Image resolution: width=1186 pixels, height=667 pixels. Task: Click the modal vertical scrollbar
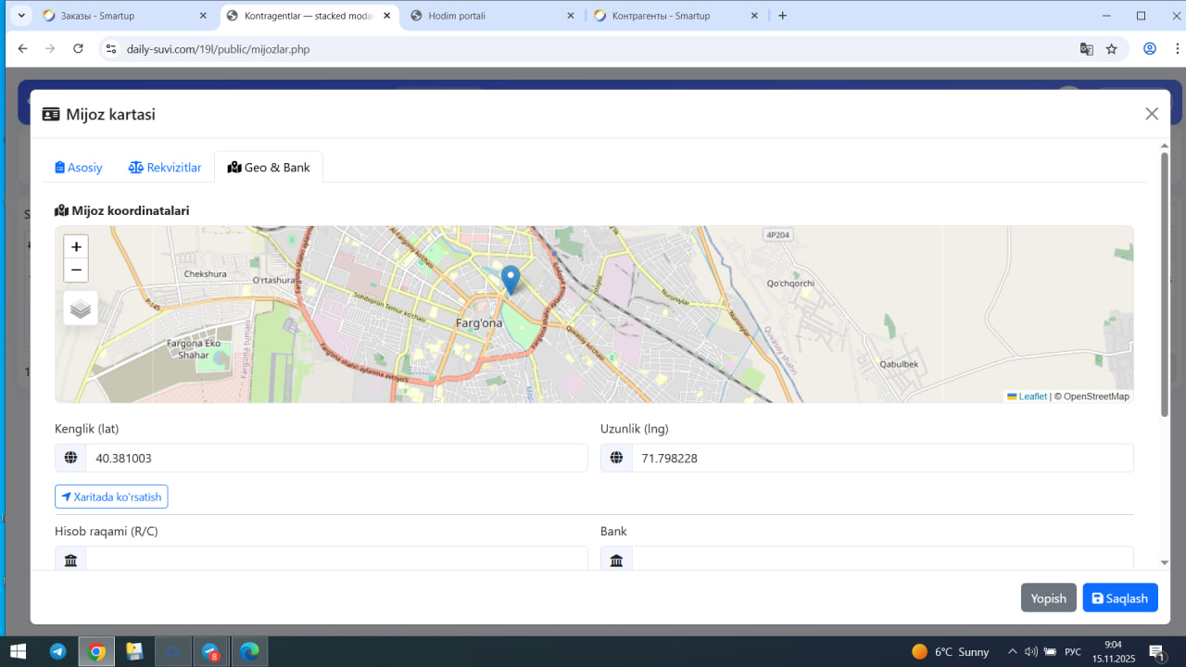tap(1165, 278)
